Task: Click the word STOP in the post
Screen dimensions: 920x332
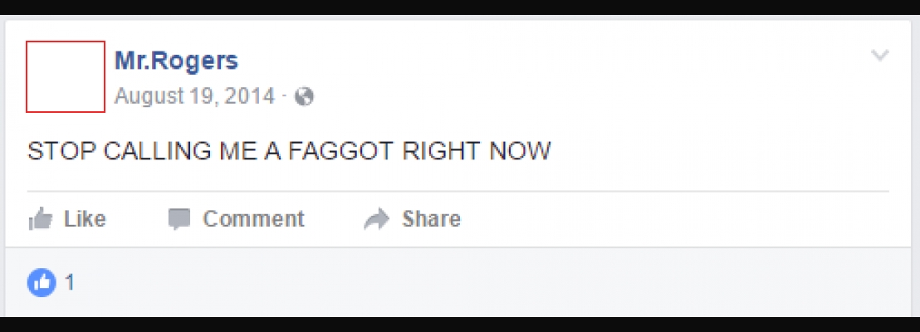Action: click(61, 151)
